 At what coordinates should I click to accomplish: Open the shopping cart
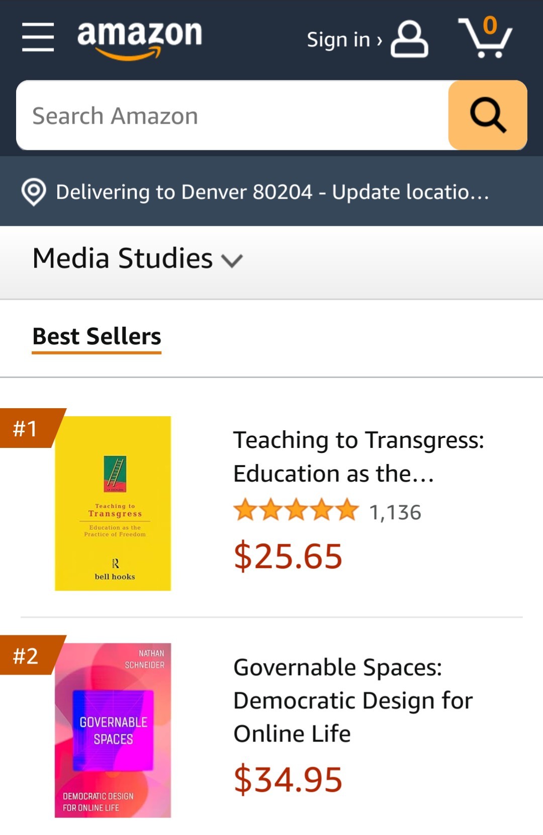pyautogui.click(x=485, y=38)
